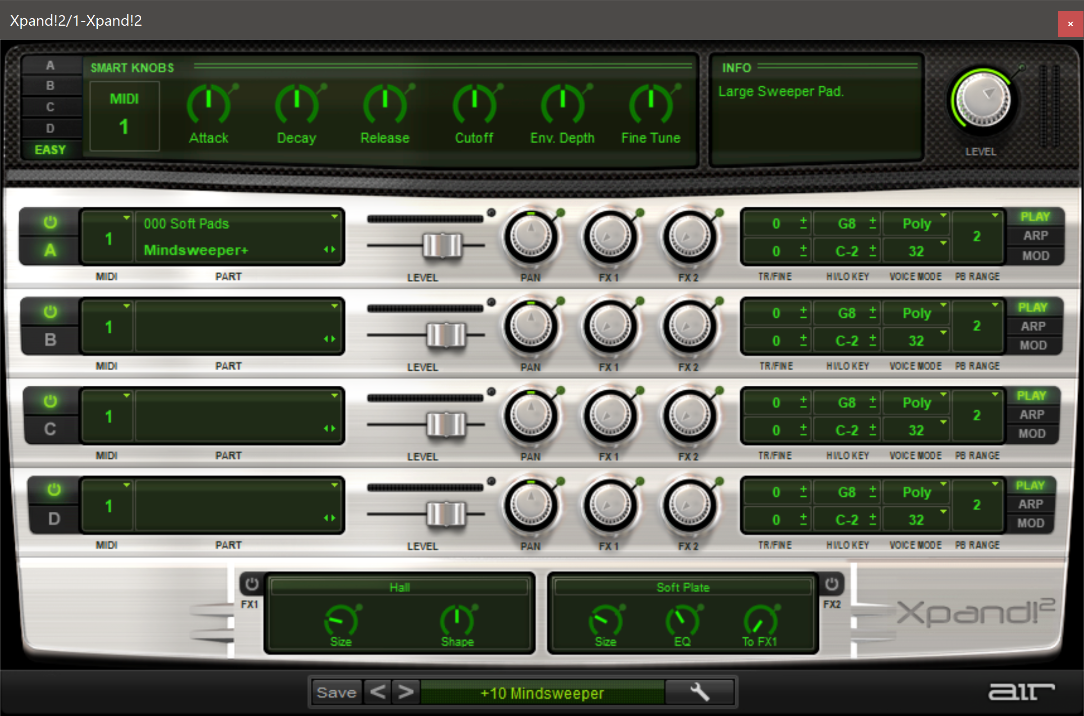Toggle the power button for part A
Image resolution: width=1084 pixels, height=716 pixels.
(x=50, y=222)
